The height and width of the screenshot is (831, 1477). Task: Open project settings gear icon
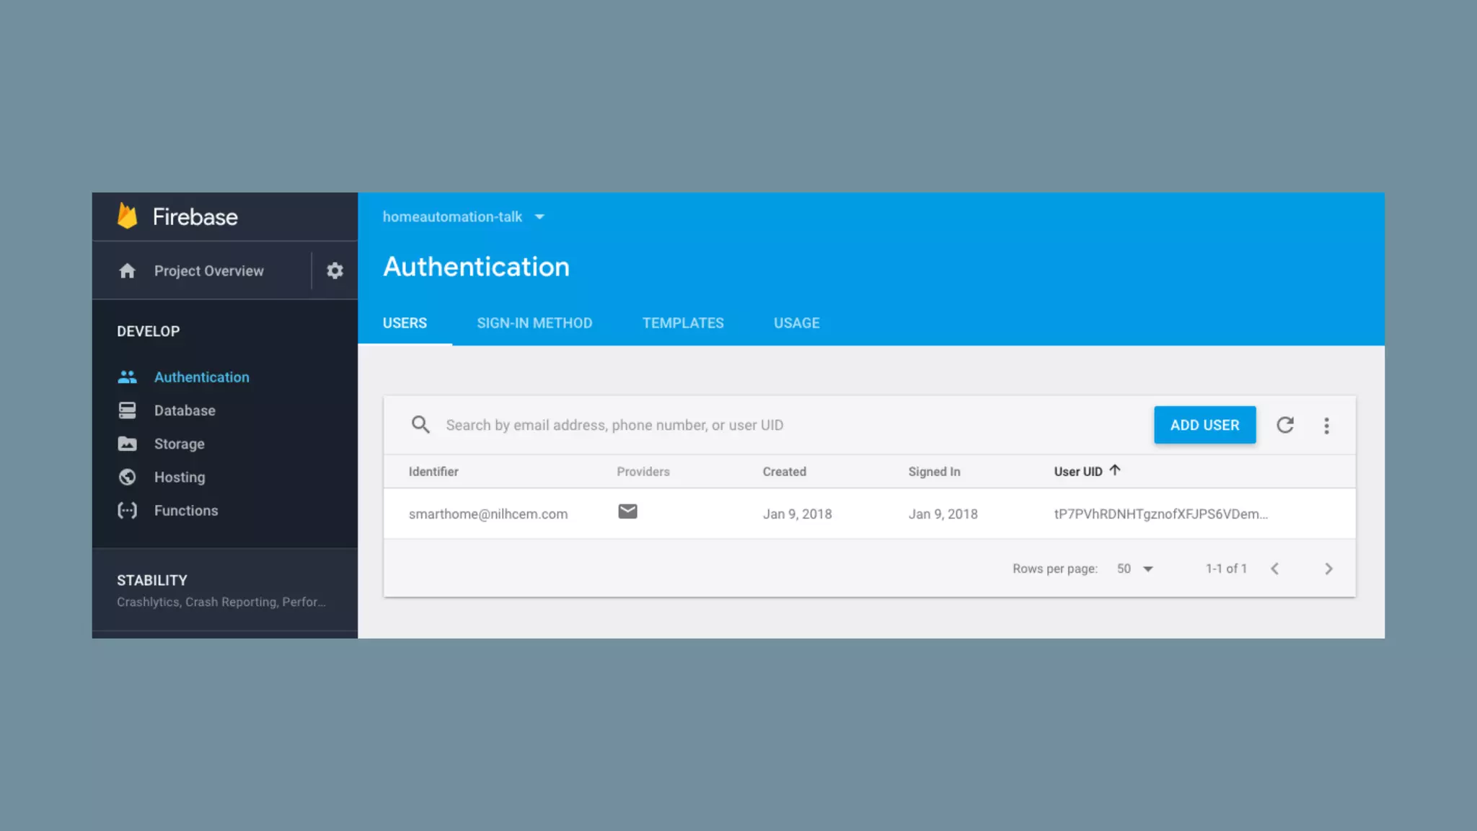[x=335, y=271]
